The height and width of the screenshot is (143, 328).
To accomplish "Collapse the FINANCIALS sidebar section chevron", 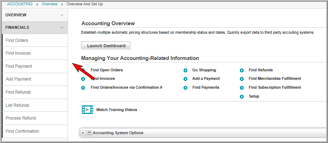I will (x=62, y=27).
